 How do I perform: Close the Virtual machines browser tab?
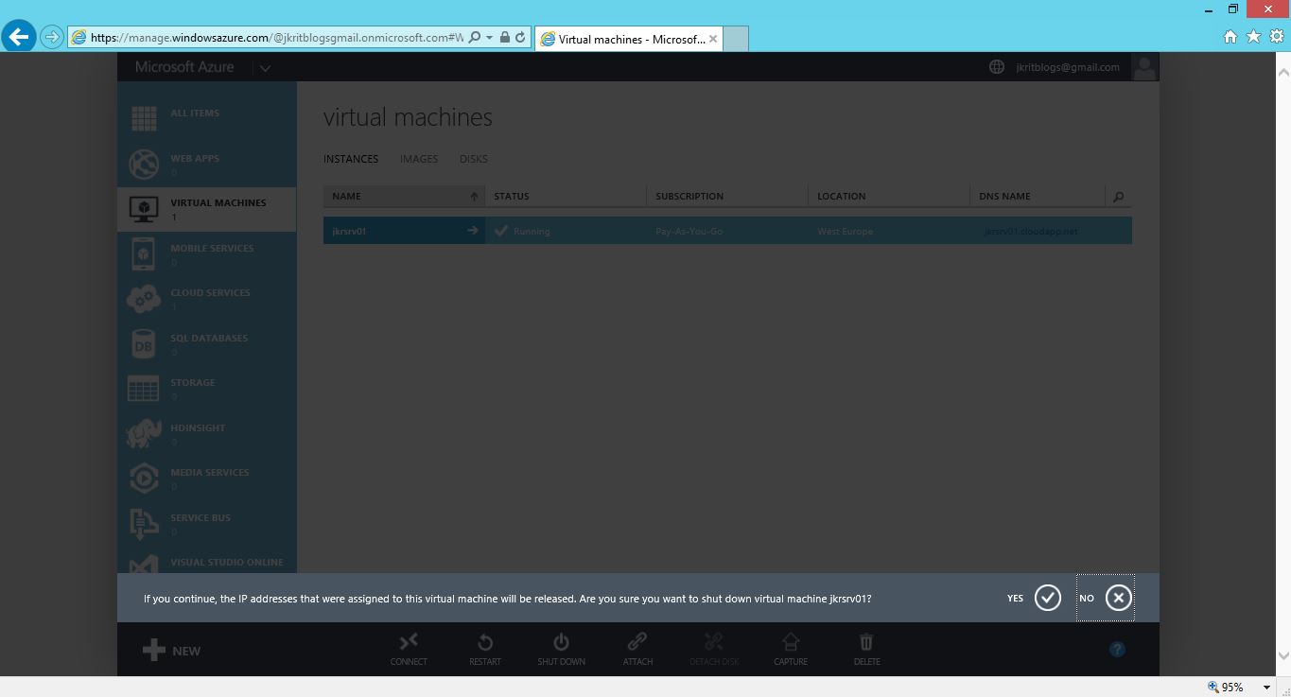pos(713,39)
